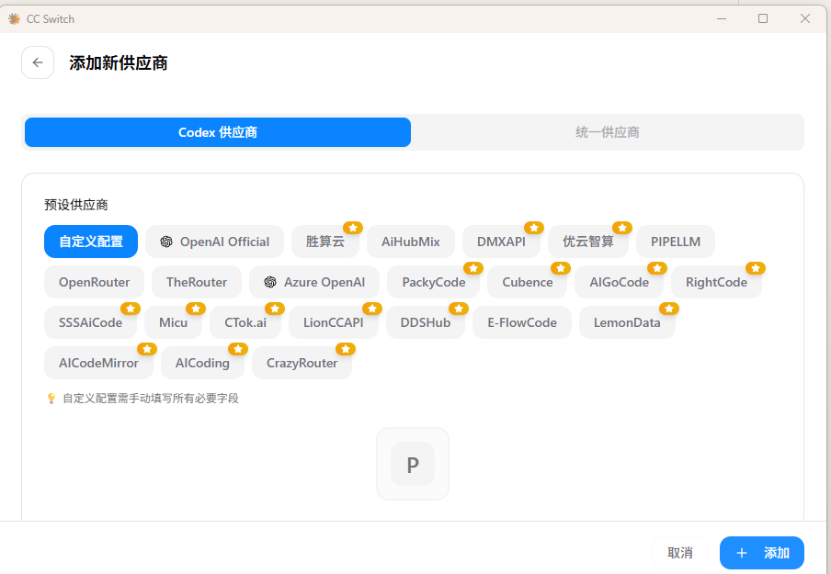Select the SSSAiCode preset
Viewport: 831px width, 574px height.
click(x=91, y=322)
